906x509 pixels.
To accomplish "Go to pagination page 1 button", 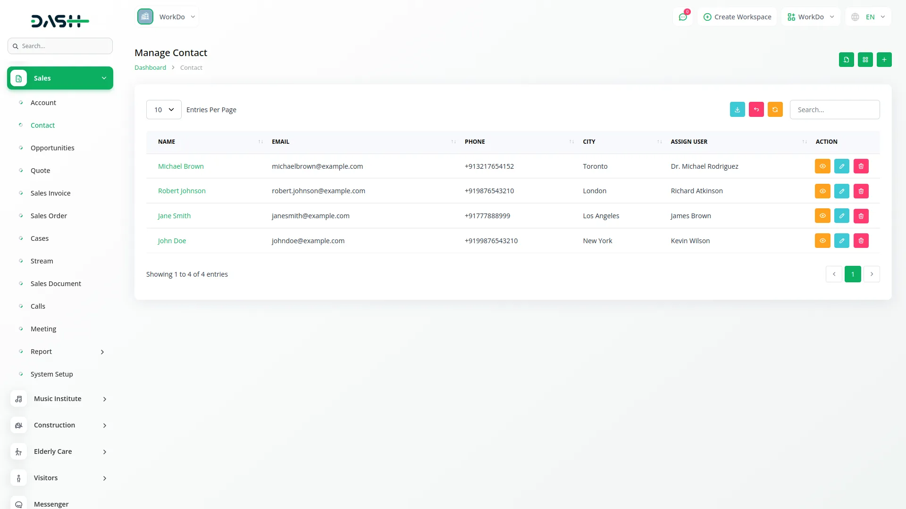I will [852, 274].
